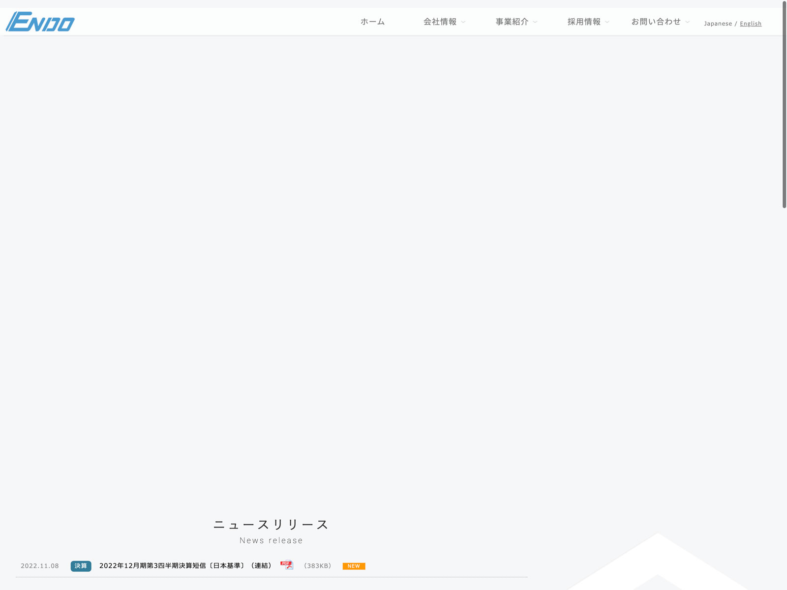Click the (383KB) file size text

pos(318,566)
